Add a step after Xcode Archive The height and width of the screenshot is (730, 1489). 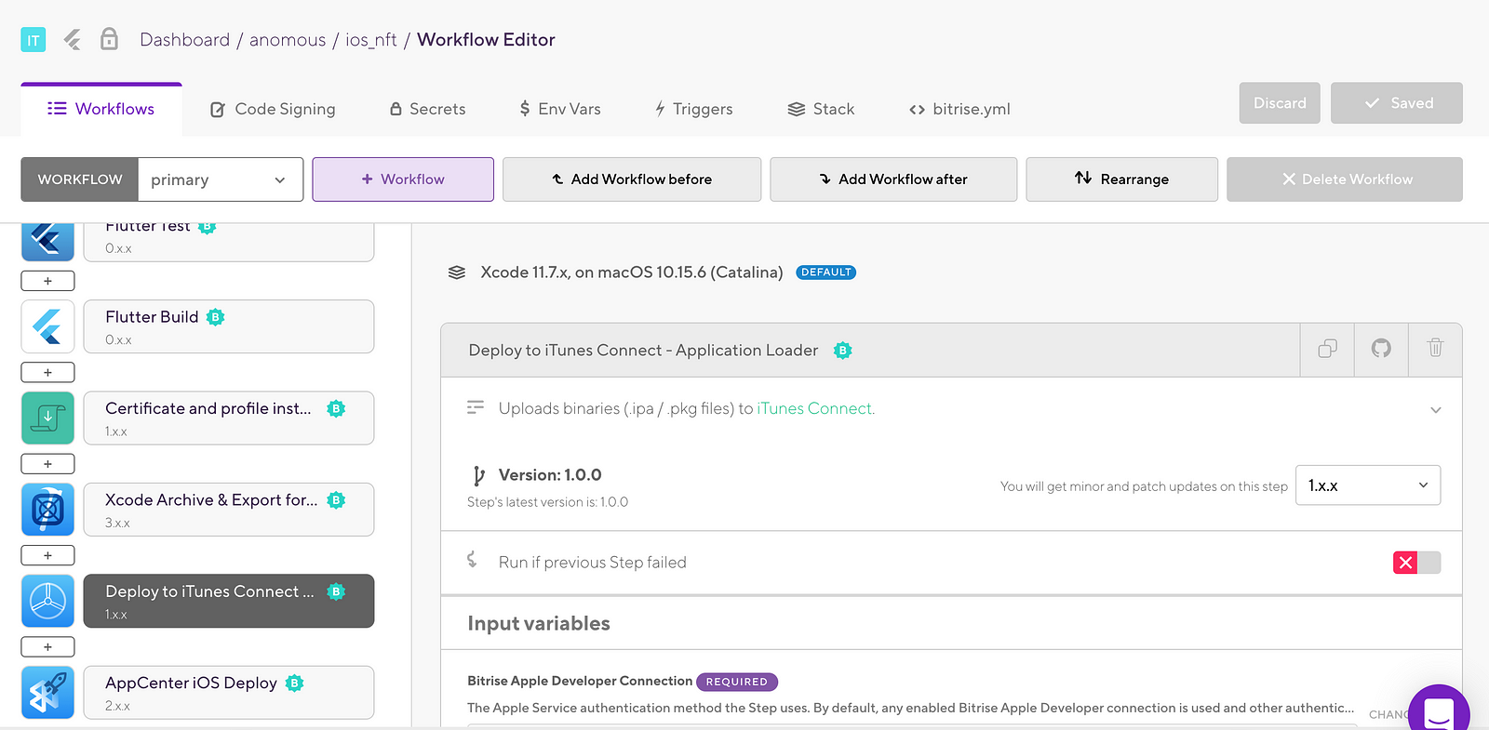[47, 556]
